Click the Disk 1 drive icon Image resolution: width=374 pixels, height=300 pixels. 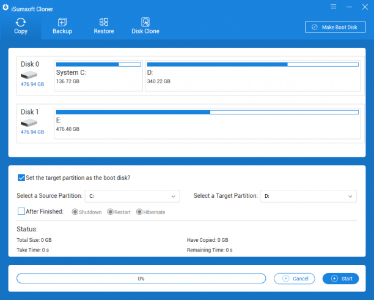point(29,123)
